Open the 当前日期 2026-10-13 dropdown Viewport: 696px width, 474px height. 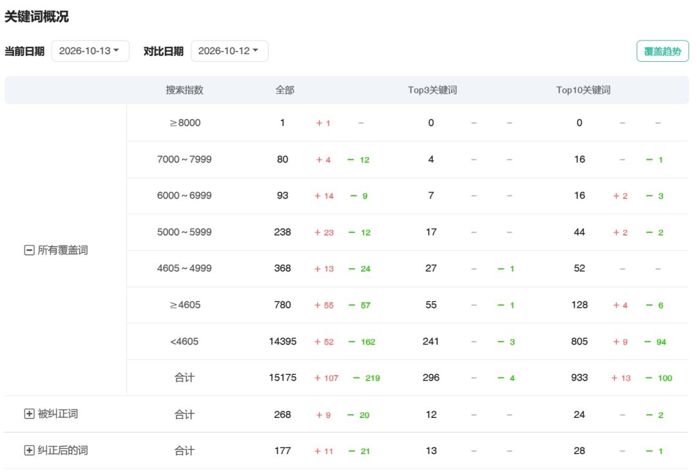(90, 51)
